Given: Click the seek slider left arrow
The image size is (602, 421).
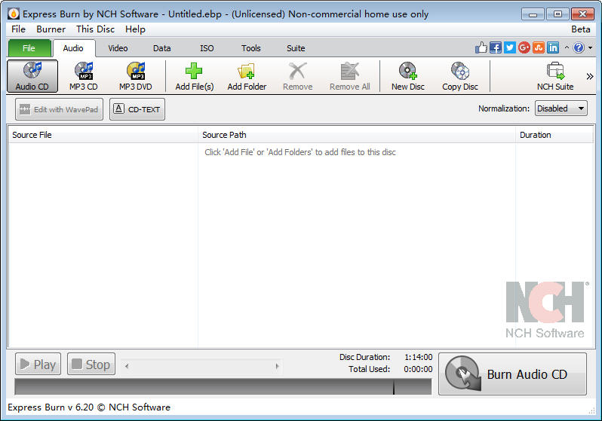Looking at the screenshot, I should pos(127,366).
